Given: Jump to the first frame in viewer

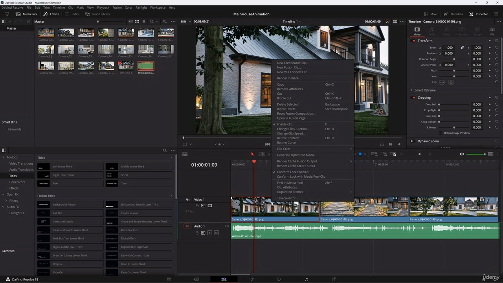Looking at the screenshot, I should [267, 144].
